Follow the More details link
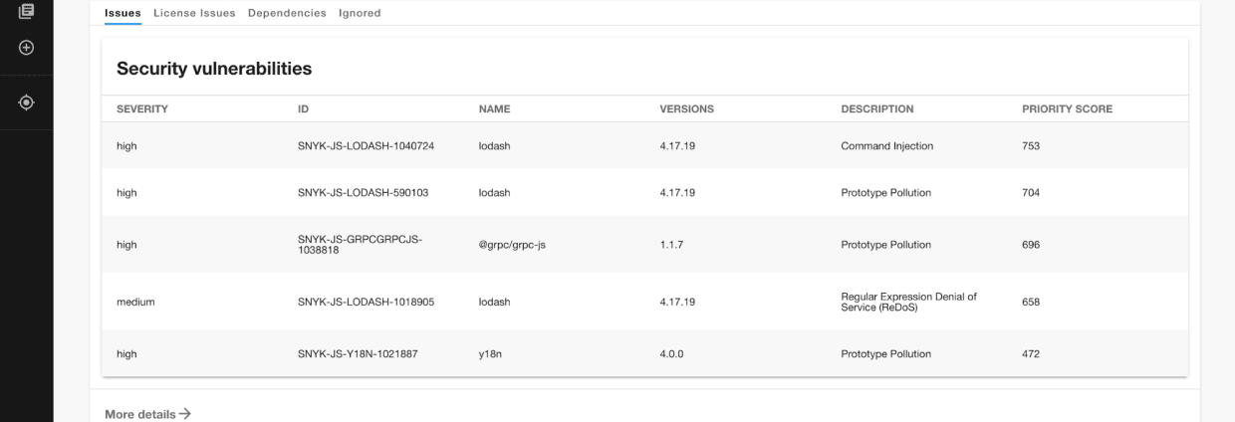This screenshot has width=1235, height=422. (147, 413)
